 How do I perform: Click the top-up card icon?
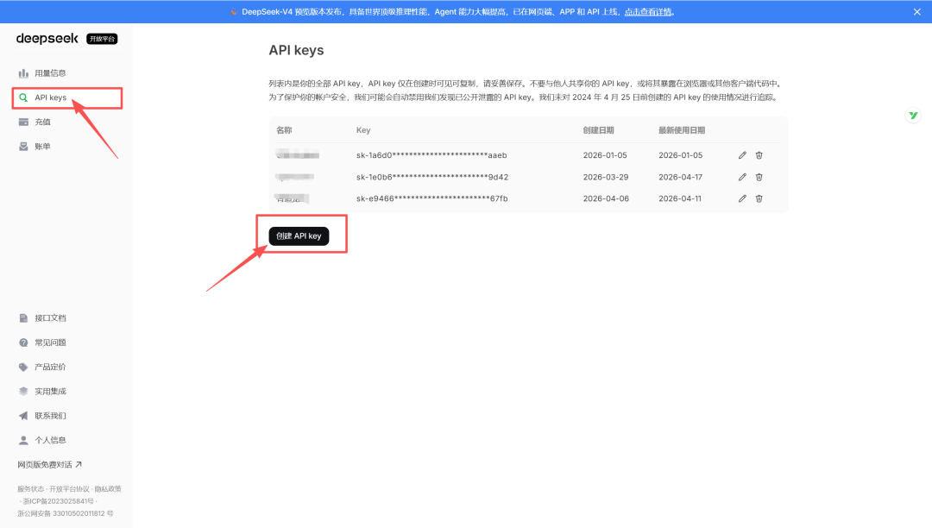[23, 122]
